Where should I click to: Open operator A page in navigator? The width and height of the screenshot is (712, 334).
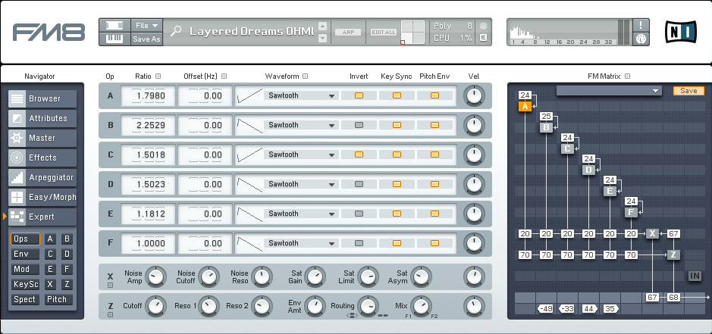50,239
